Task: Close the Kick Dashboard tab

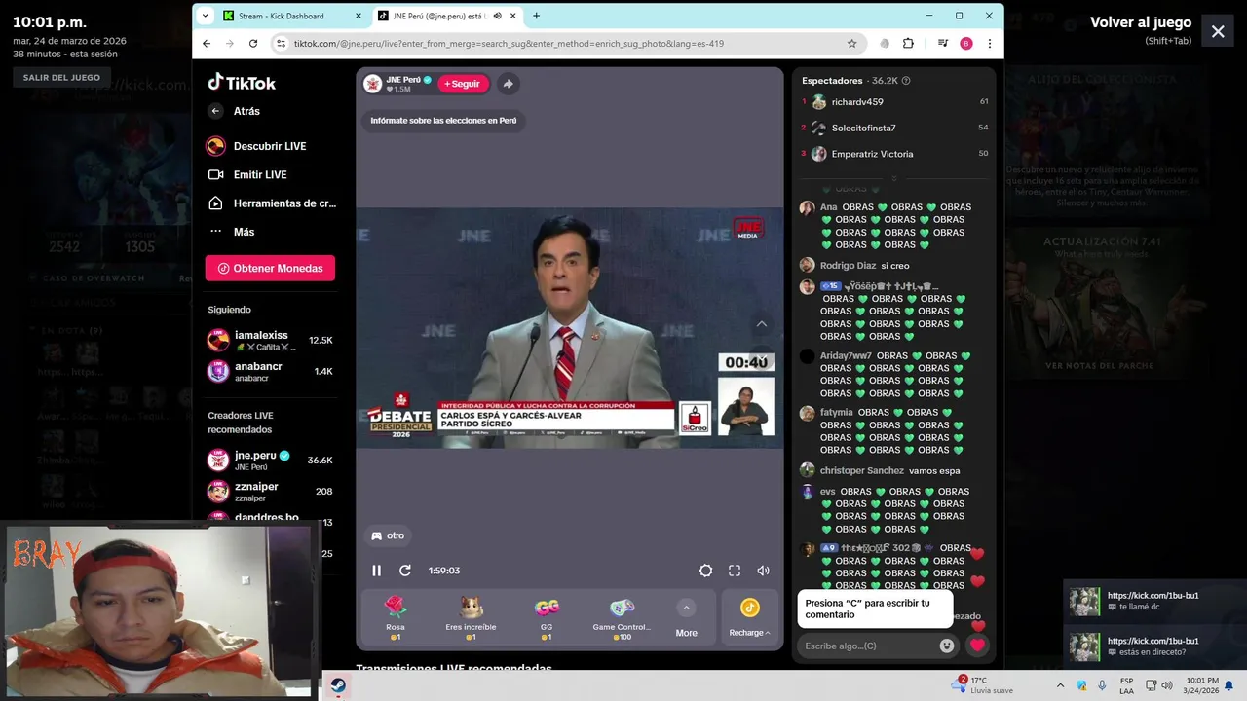Action: pyautogui.click(x=358, y=16)
